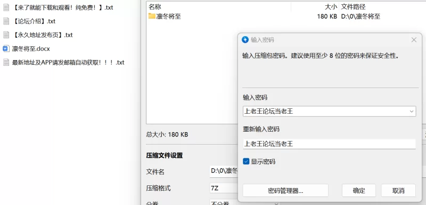Click the 凛冬将至 folder icon in archive list

pos(152,16)
